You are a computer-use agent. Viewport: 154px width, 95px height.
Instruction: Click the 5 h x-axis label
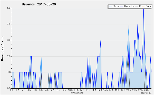pos(41,90)
